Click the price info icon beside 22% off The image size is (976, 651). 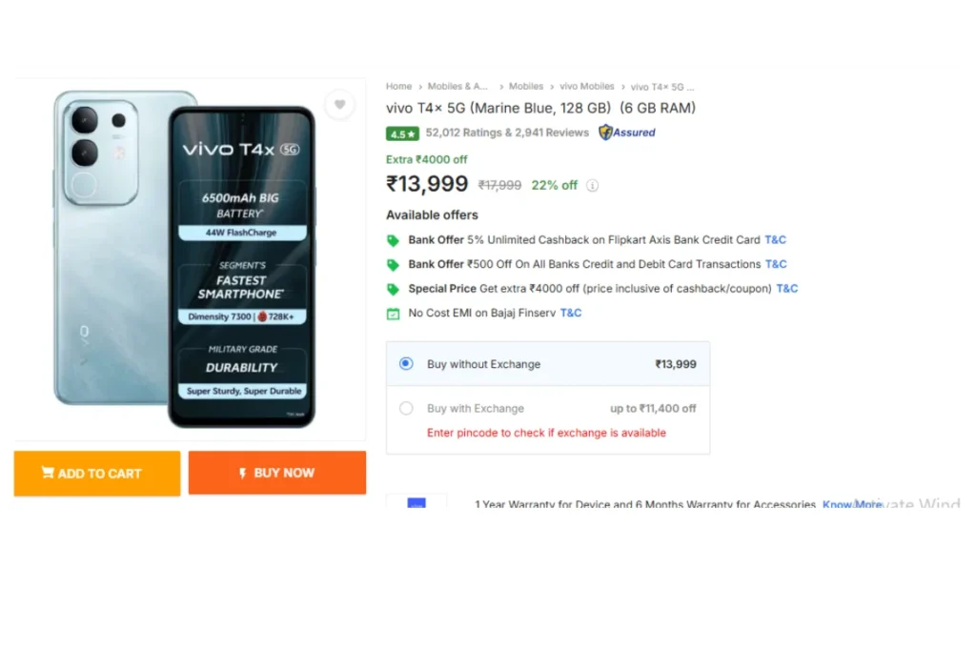coord(593,186)
